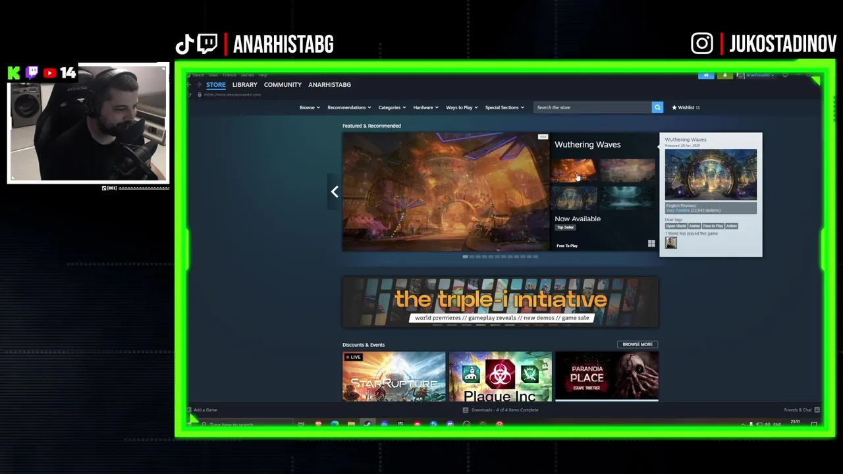Switch to the STORE tab

tap(215, 84)
